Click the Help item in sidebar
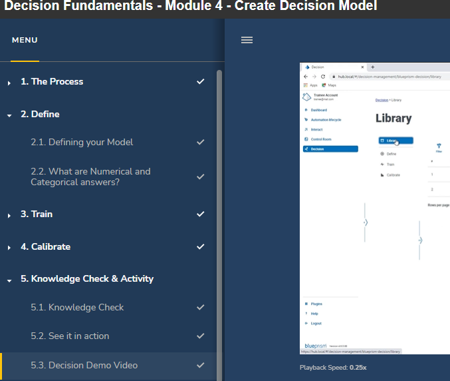The image size is (450, 381). (x=314, y=313)
